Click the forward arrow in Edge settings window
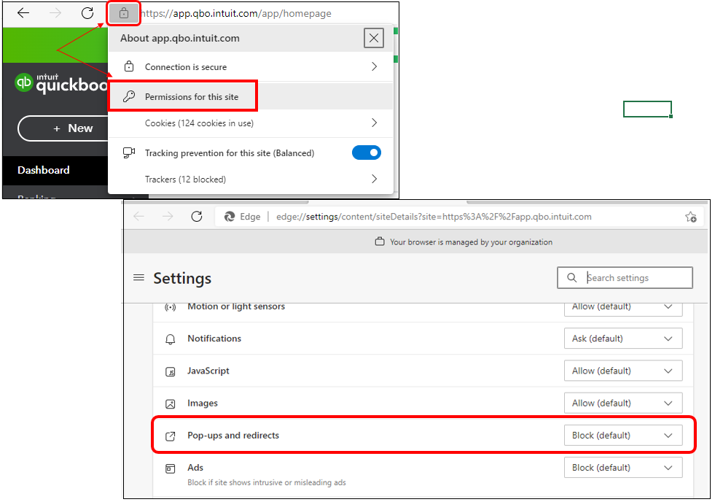This screenshot has width=715, height=502. pyautogui.click(x=168, y=216)
